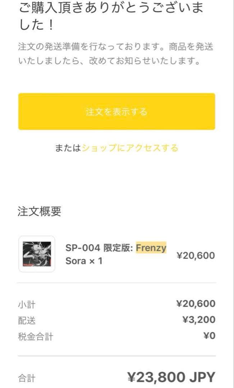Visit the shop via ショップにアクセスする link
Image resolution: width=234 pixels, height=388 pixels.
(130, 147)
